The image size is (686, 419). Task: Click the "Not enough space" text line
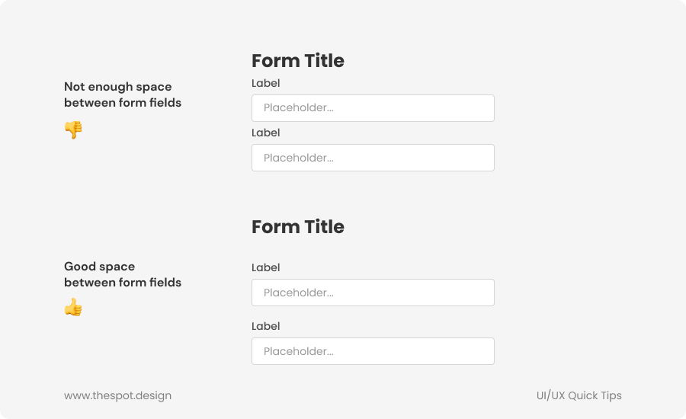118,87
